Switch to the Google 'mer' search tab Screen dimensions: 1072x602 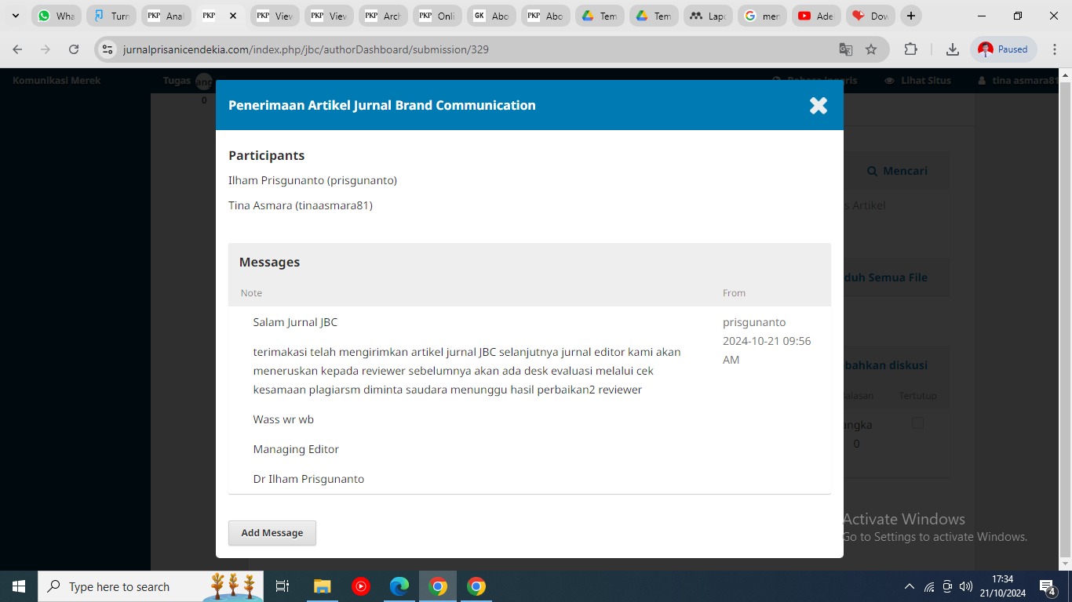click(762, 16)
